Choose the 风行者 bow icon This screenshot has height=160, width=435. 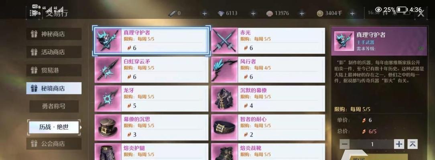click(225, 69)
